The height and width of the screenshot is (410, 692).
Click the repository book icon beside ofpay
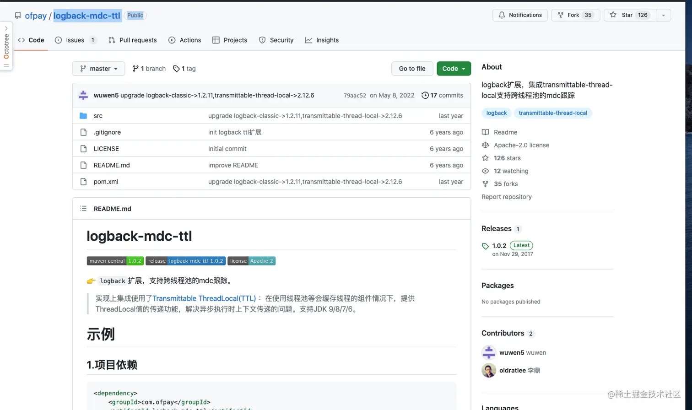tap(18, 16)
